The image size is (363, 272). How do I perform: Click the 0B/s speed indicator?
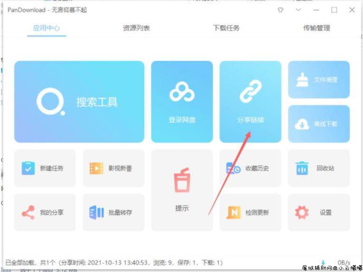point(344,263)
